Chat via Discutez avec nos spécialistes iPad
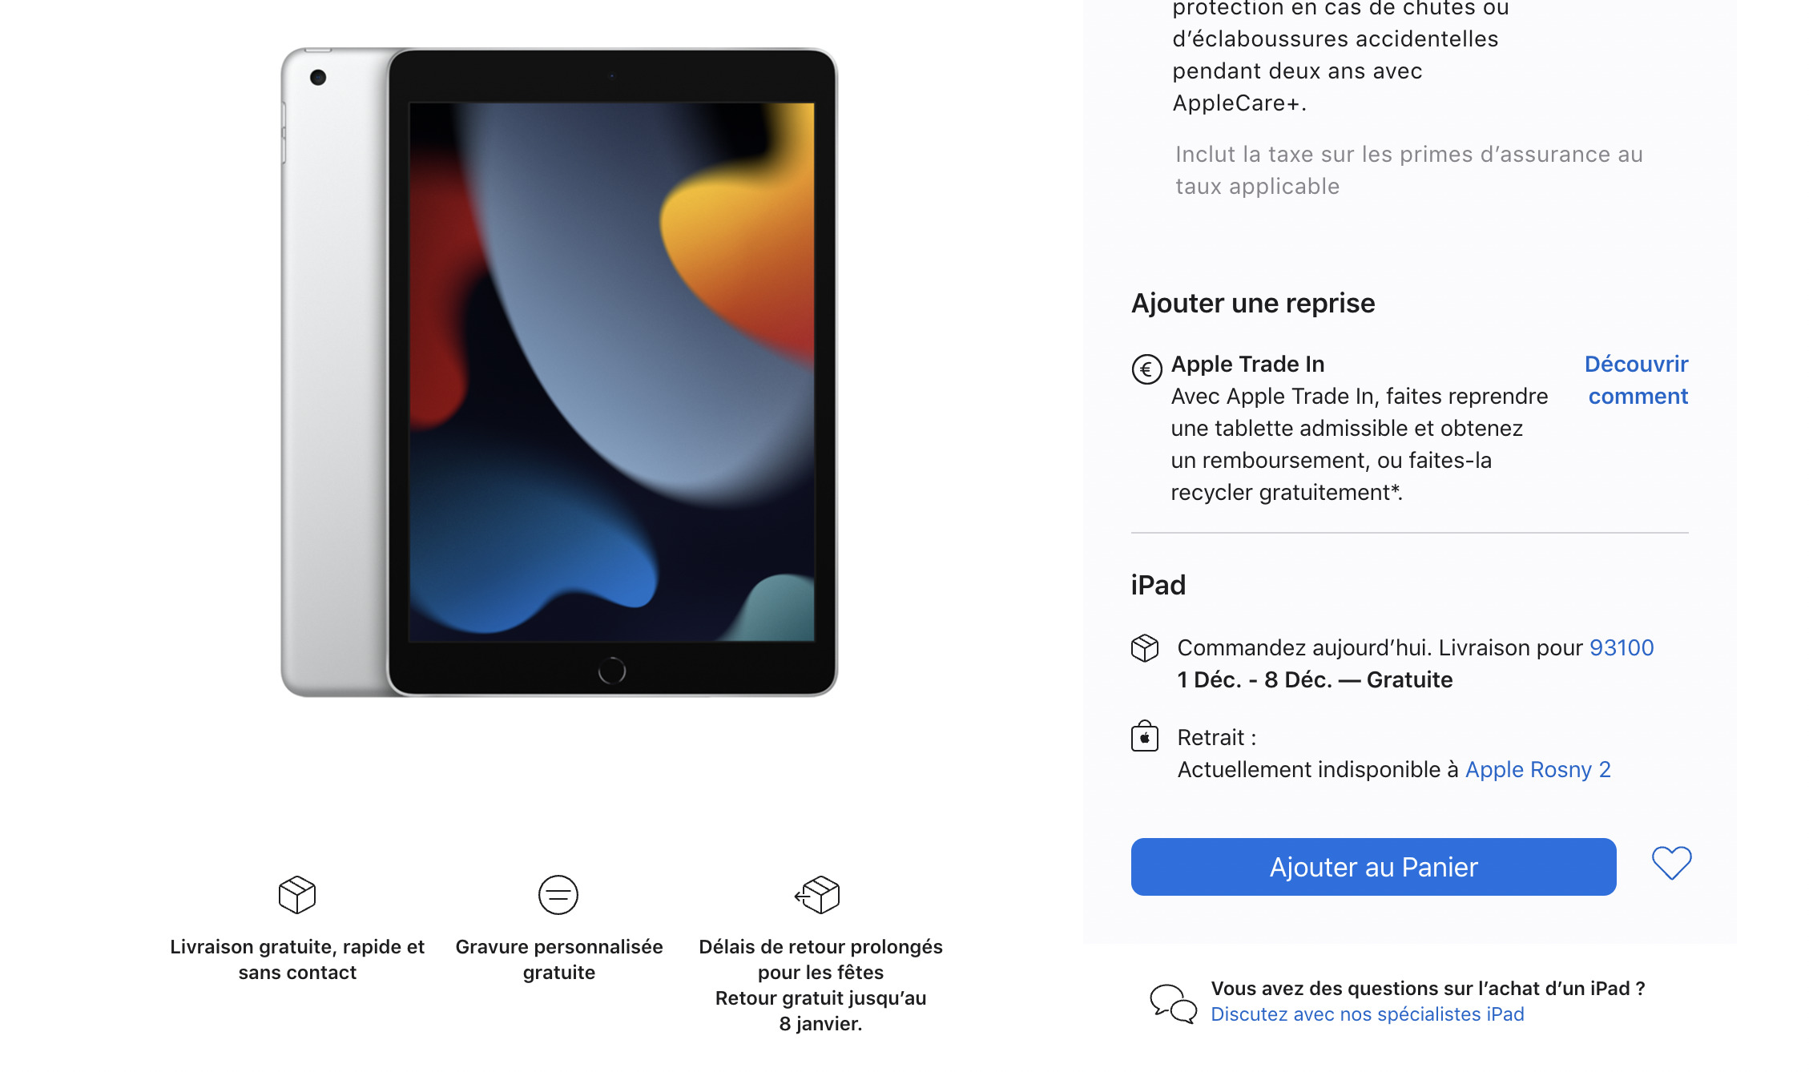1809x1072 pixels. (x=1367, y=1014)
